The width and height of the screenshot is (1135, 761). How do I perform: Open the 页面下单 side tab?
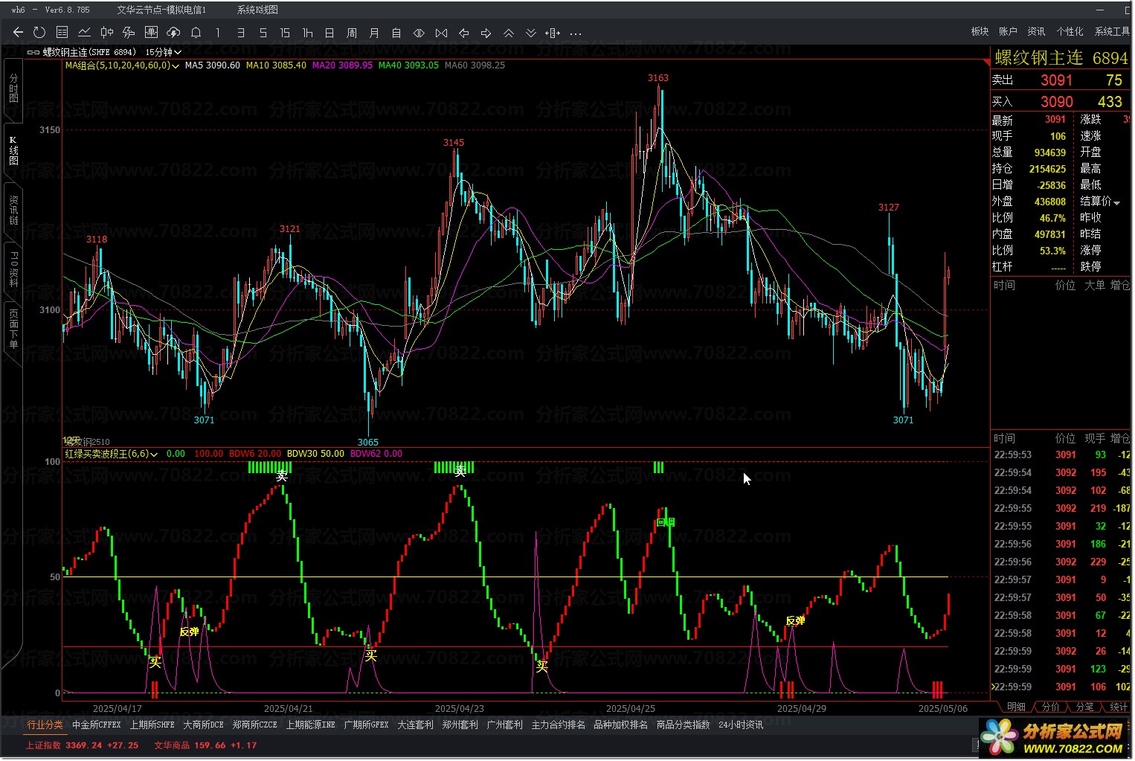click(x=13, y=329)
